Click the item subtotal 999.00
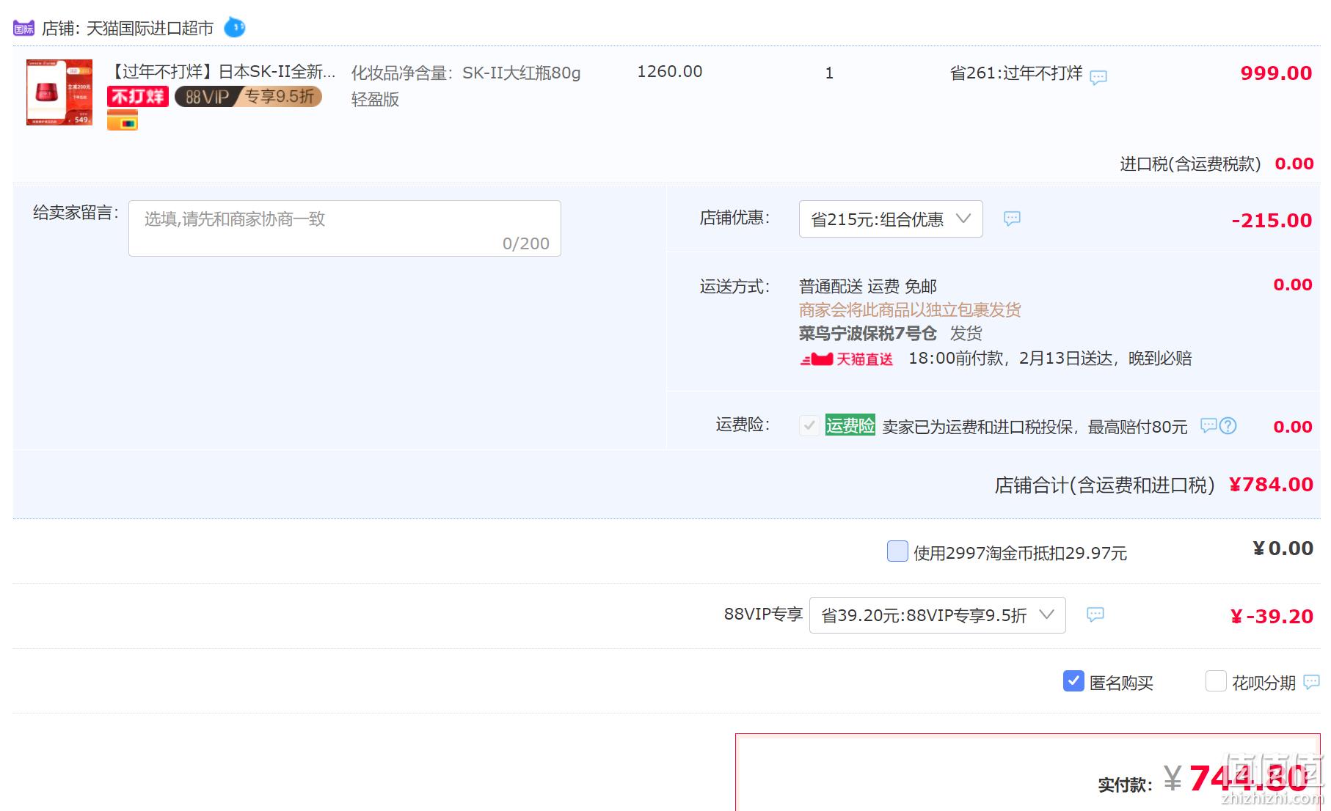This screenshot has height=811, width=1331. tap(1276, 73)
